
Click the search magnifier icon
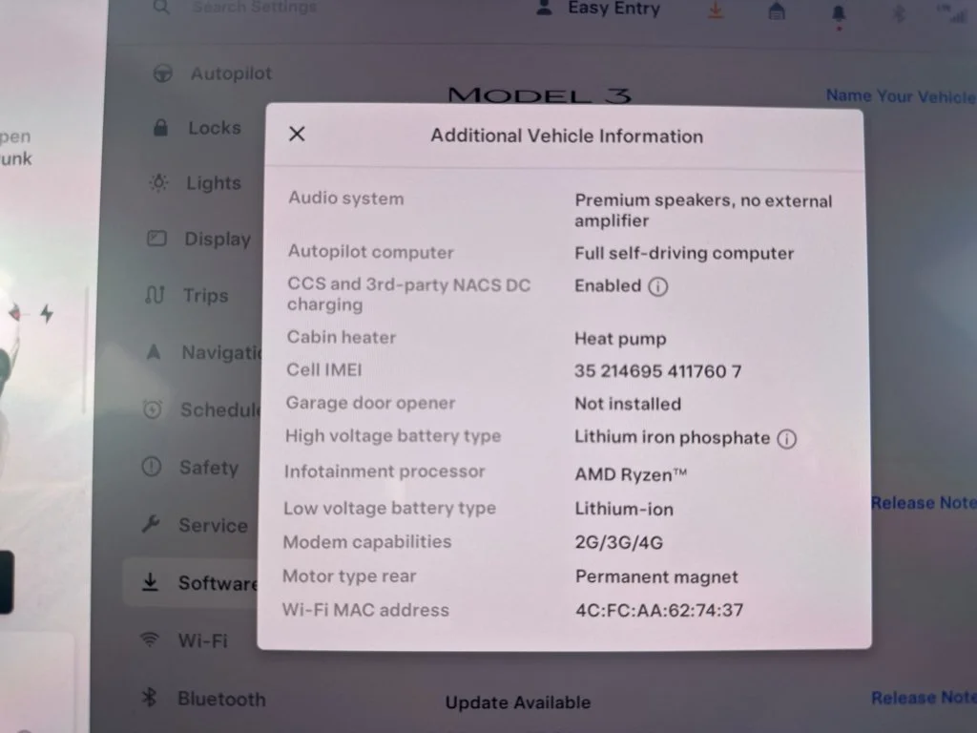(161, 7)
